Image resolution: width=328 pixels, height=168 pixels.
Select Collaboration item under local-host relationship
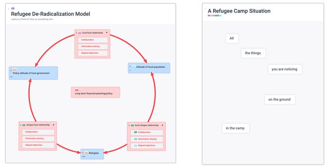click(93, 40)
